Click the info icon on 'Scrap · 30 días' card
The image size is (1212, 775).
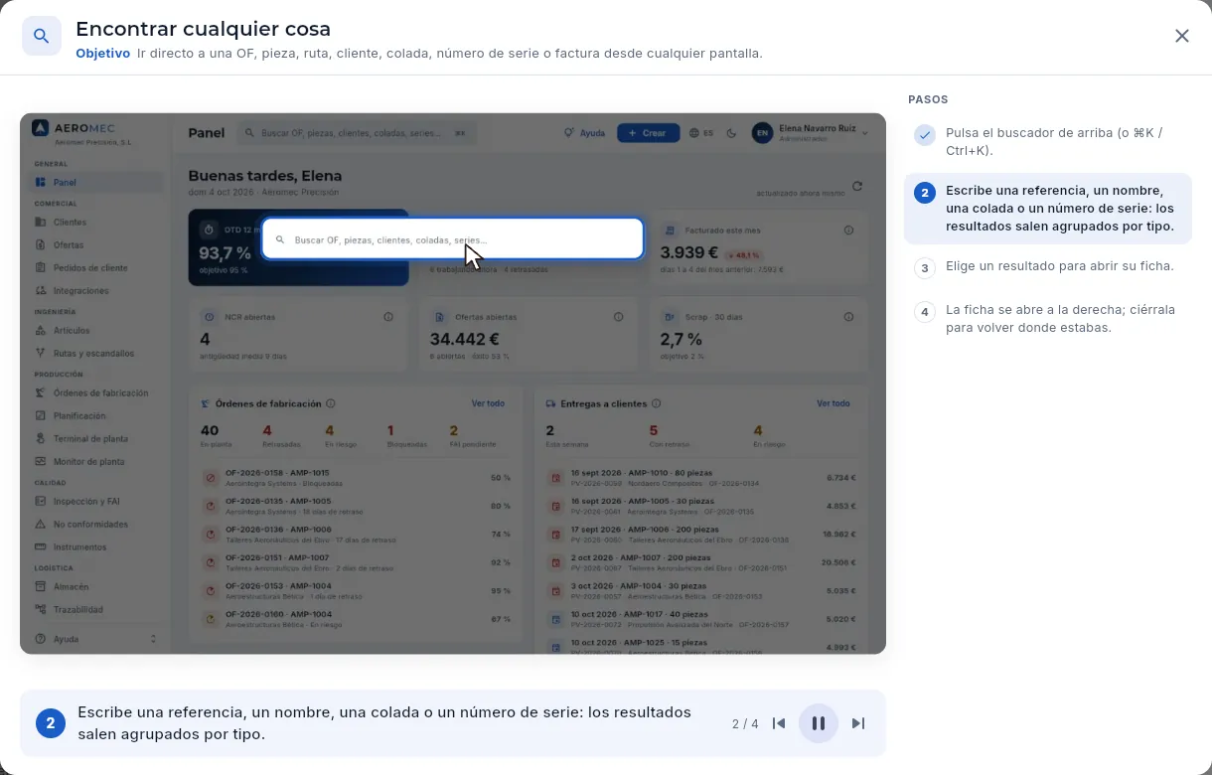tap(848, 317)
